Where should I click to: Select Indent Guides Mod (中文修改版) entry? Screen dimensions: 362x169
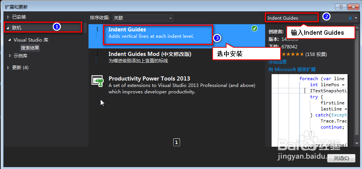[177, 57]
